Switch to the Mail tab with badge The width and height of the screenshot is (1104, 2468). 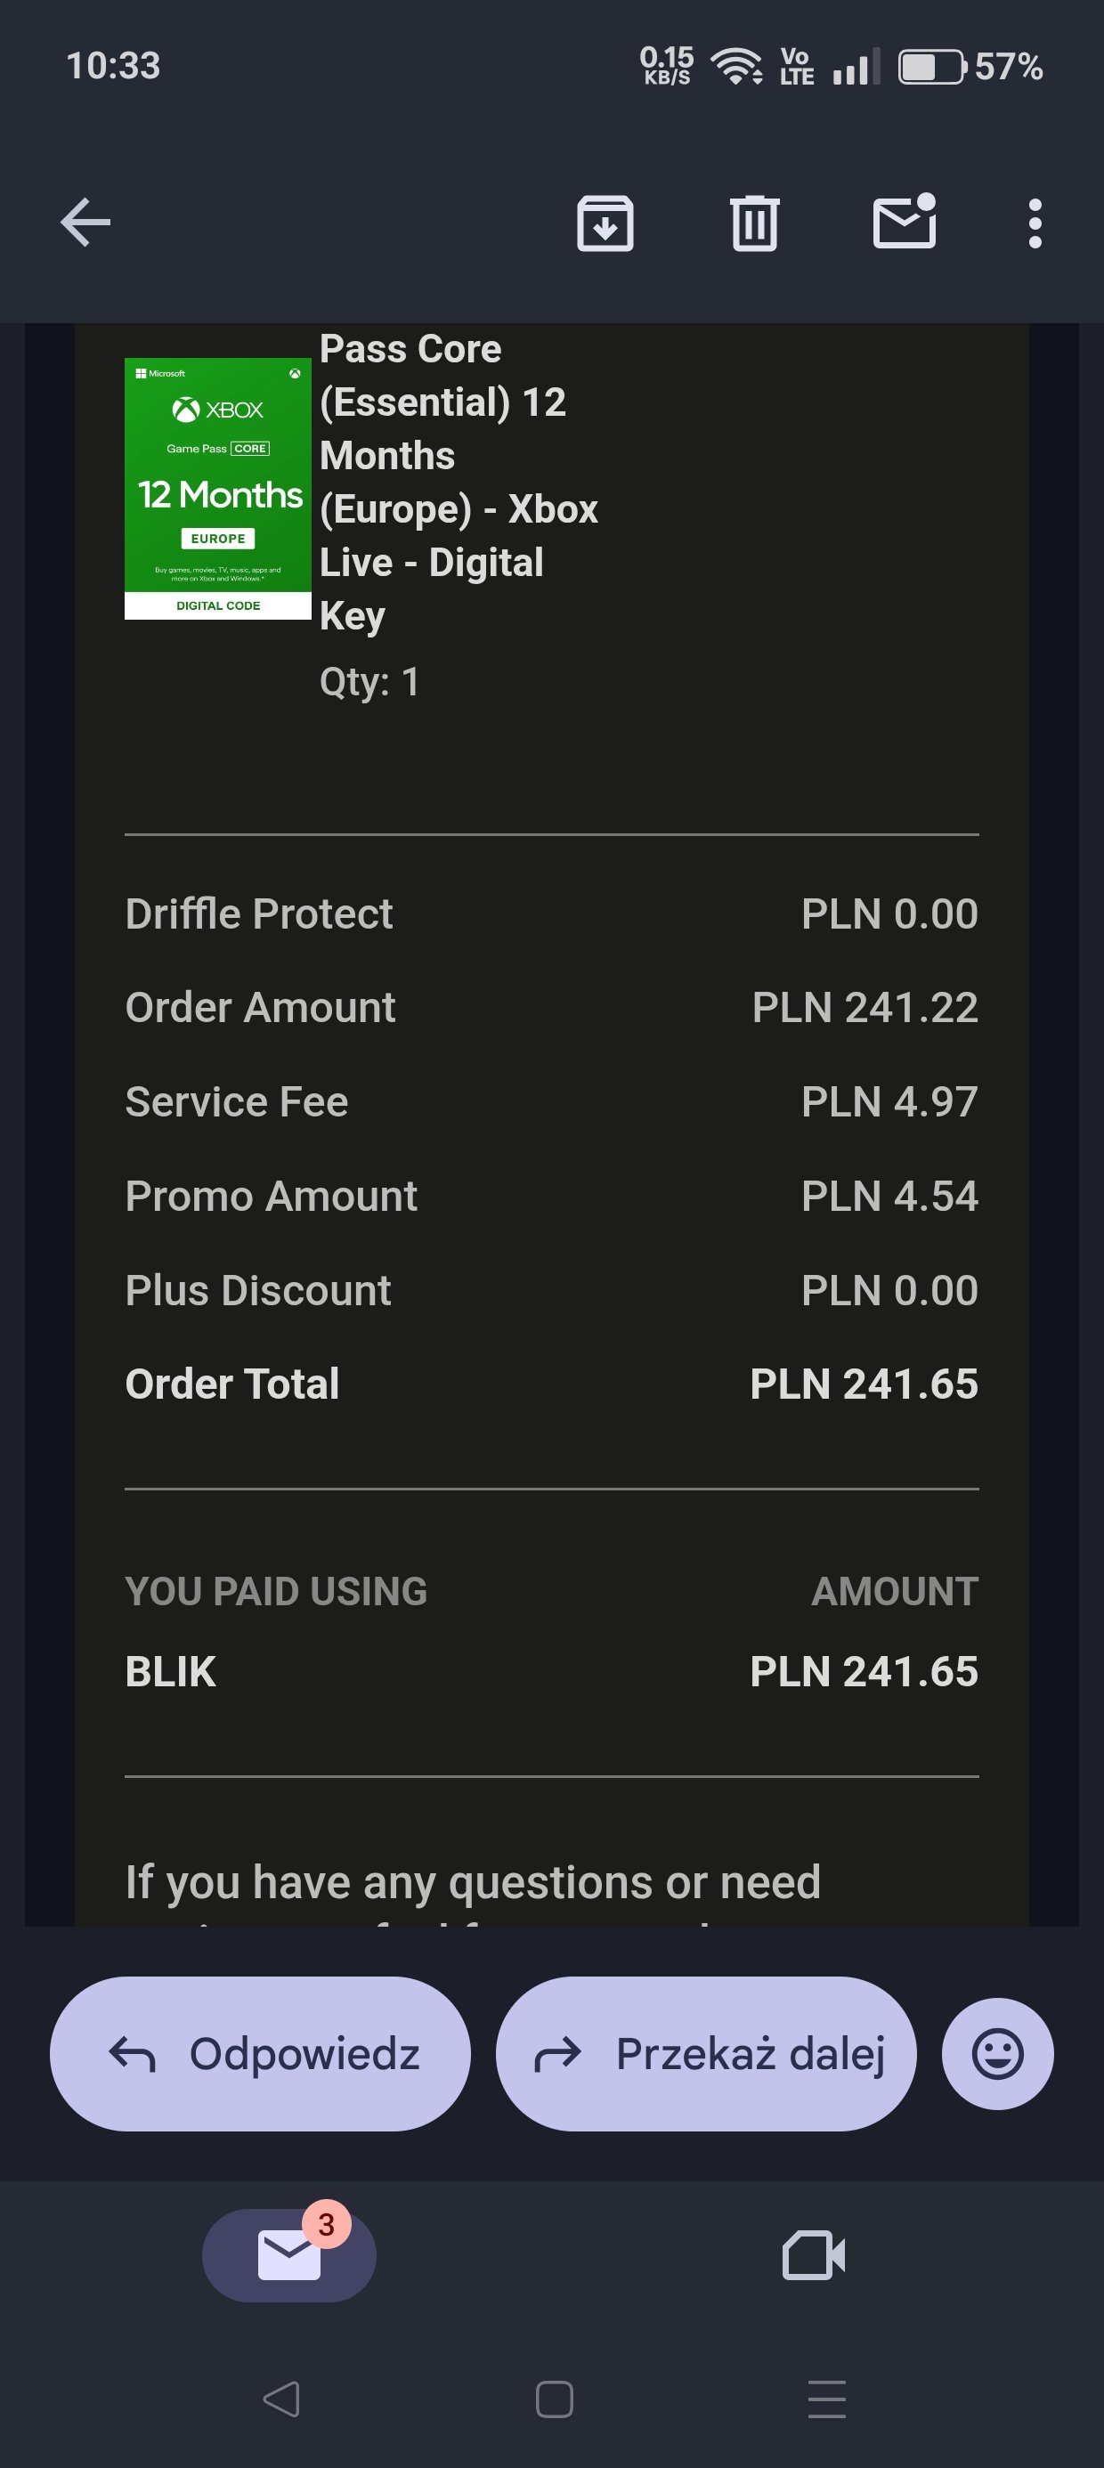[x=288, y=2254]
